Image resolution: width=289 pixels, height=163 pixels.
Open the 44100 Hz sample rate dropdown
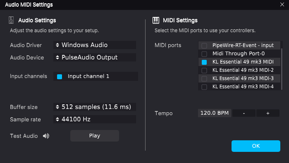[x=95, y=119]
